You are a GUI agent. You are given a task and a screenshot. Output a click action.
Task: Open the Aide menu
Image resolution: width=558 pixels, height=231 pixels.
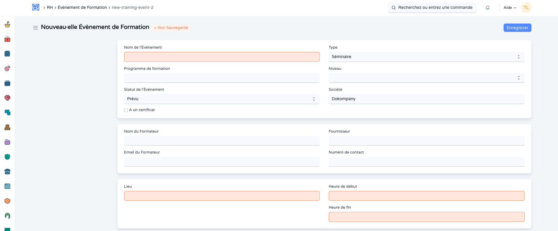point(510,8)
